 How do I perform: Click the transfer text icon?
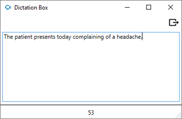[x=174, y=22]
